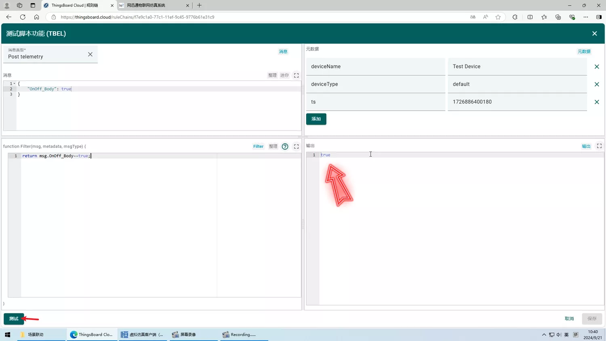606x341 pixels.
Task: Remove the deviceName metadata row
Action: (596, 67)
